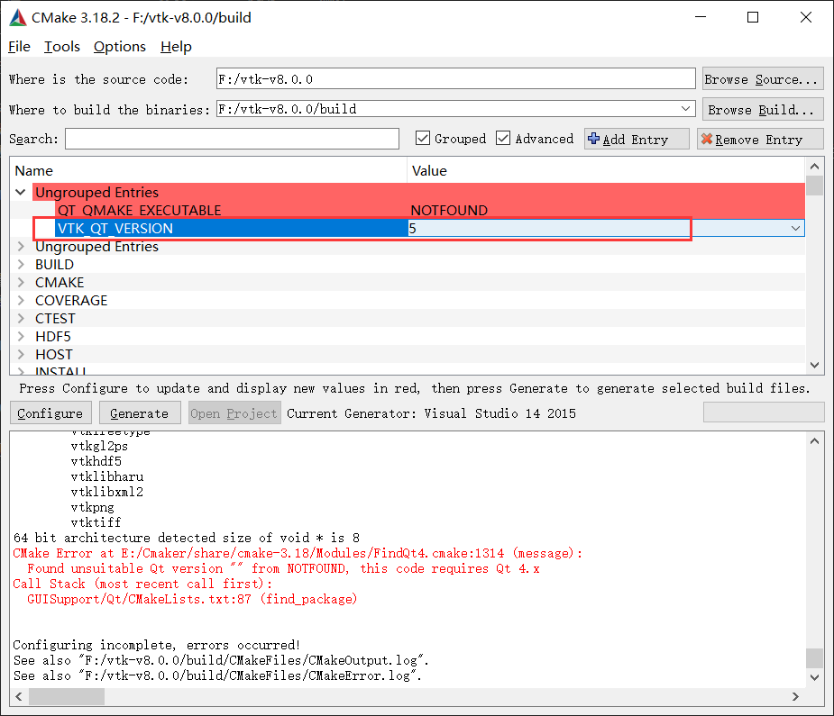
Task: Expand the CMAKE group
Action: [x=21, y=283]
